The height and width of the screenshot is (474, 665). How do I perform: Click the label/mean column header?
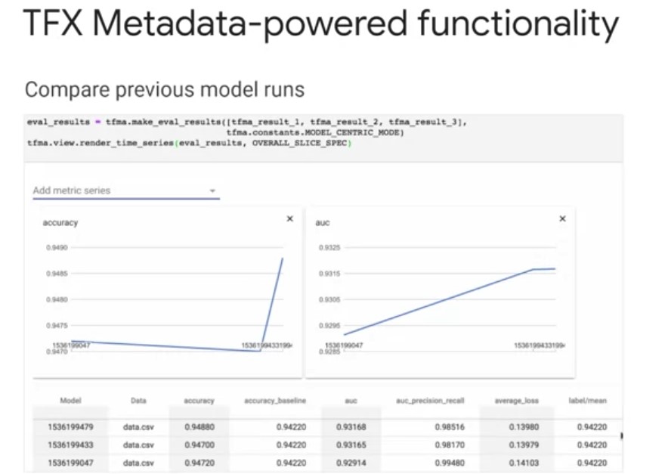point(587,401)
